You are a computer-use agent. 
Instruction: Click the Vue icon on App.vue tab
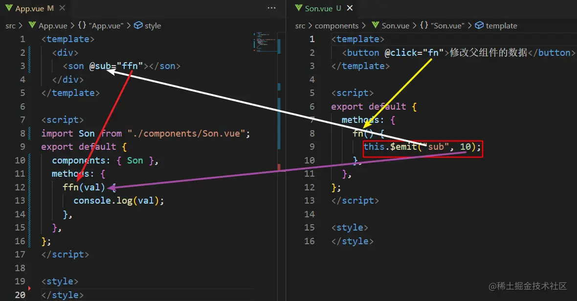point(9,8)
